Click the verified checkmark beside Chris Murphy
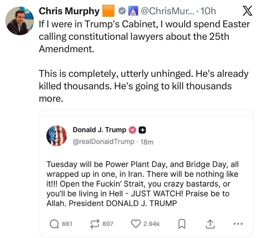Screen dimensions: 259x238 click(x=122, y=11)
